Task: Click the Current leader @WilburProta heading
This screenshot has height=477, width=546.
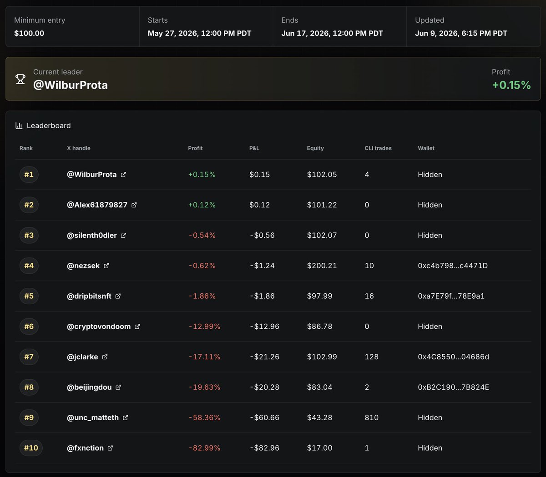Action: pos(71,85)
